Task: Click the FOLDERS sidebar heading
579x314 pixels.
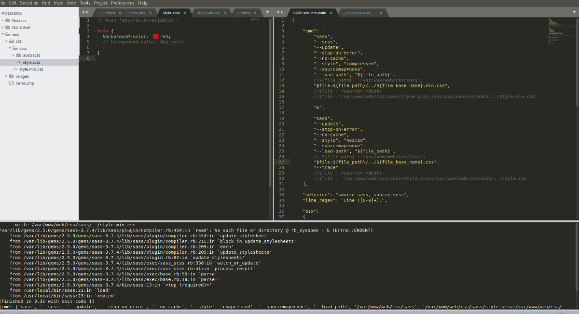Action: coord(12,14)
